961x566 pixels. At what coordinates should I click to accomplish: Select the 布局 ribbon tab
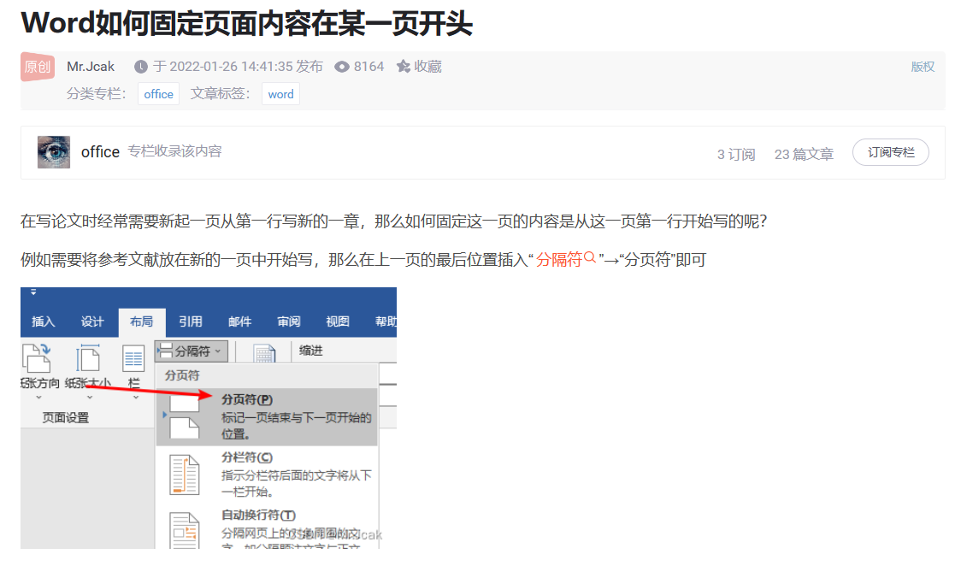pos(142,321)
